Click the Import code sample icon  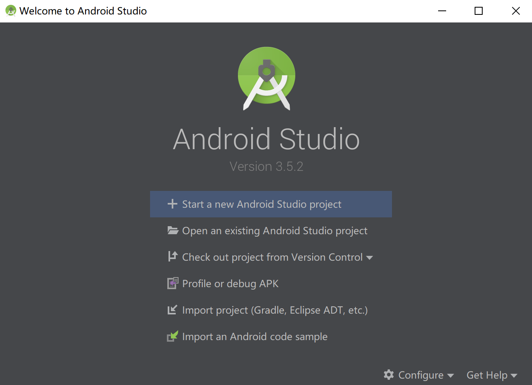coord(173,336)
